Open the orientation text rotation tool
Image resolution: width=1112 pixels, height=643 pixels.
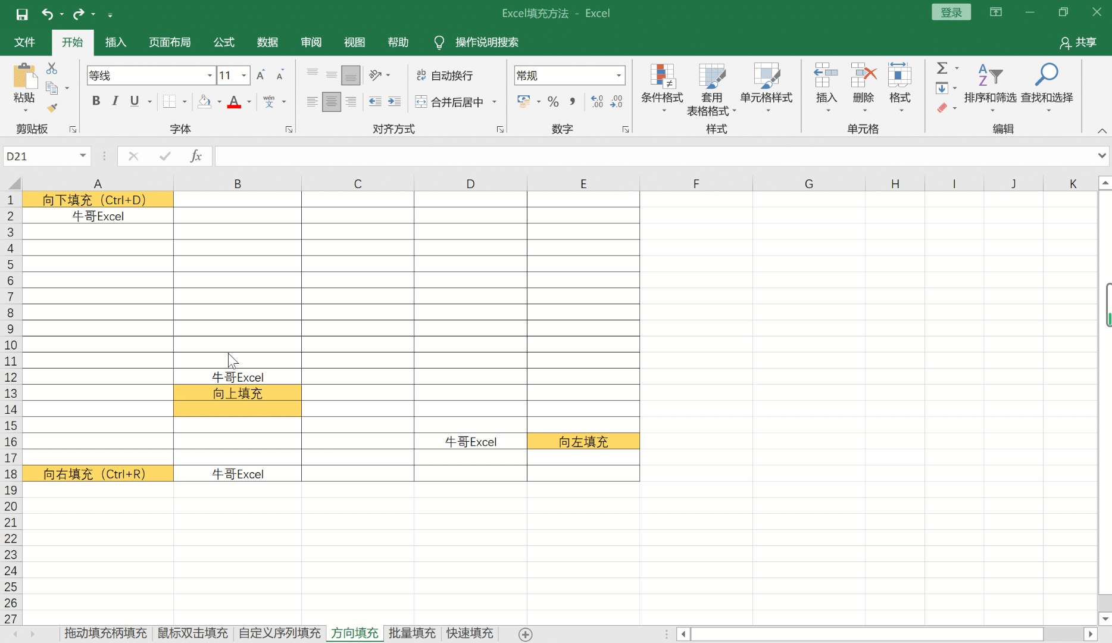click(x=375, y=75)
